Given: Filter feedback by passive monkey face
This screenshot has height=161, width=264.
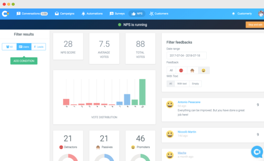Looking at the screenshot, I should tap(192, 70).
